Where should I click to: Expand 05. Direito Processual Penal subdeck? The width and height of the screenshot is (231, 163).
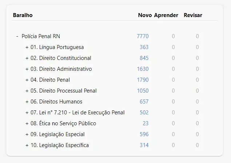(27, 91)
